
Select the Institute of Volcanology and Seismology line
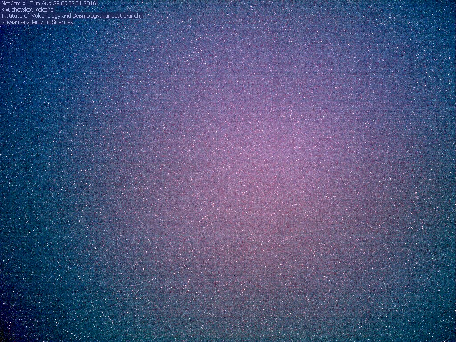point(72,16)
